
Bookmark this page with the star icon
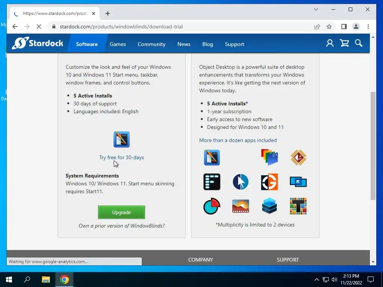(329, 27)
